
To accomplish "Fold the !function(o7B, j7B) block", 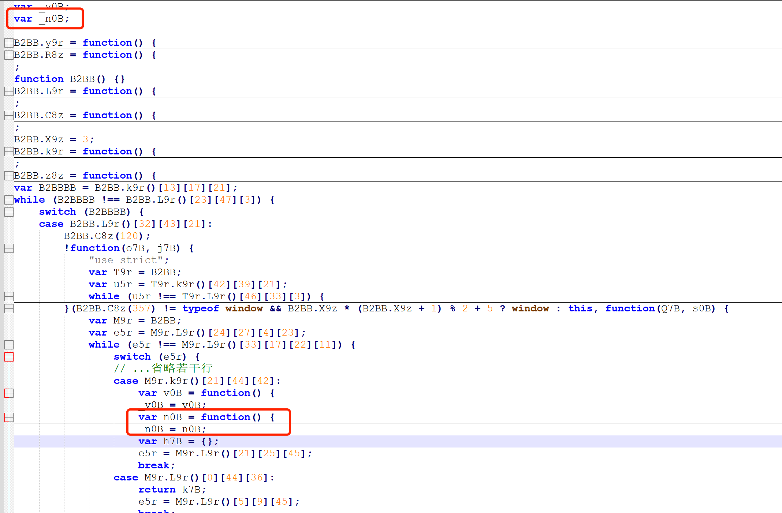I will 9,248.
